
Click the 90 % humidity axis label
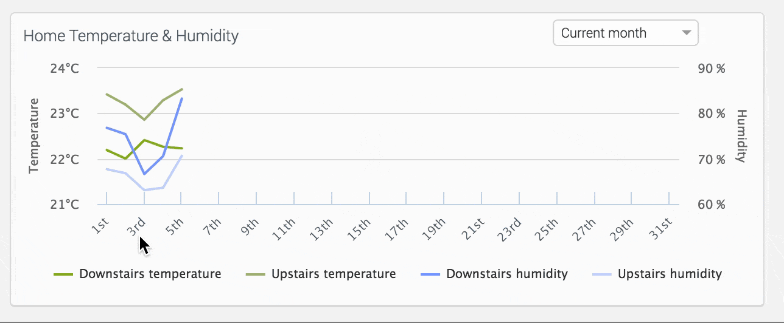712,68
